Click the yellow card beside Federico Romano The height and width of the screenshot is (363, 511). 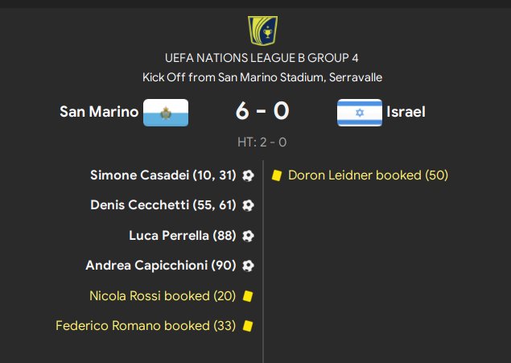[x=248, y=326]
